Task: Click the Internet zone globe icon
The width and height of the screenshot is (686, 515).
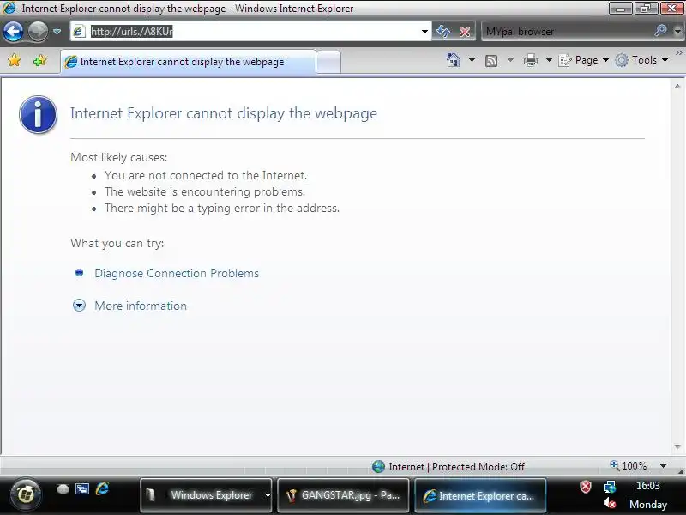Action: [378, 467]
